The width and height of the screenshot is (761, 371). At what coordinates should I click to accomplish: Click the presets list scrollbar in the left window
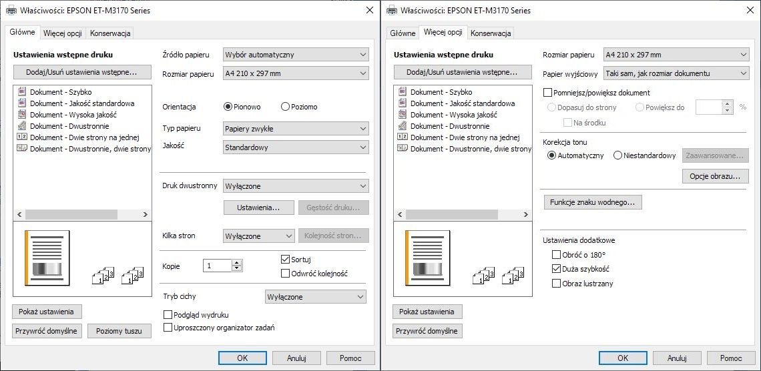click(71, 214)
